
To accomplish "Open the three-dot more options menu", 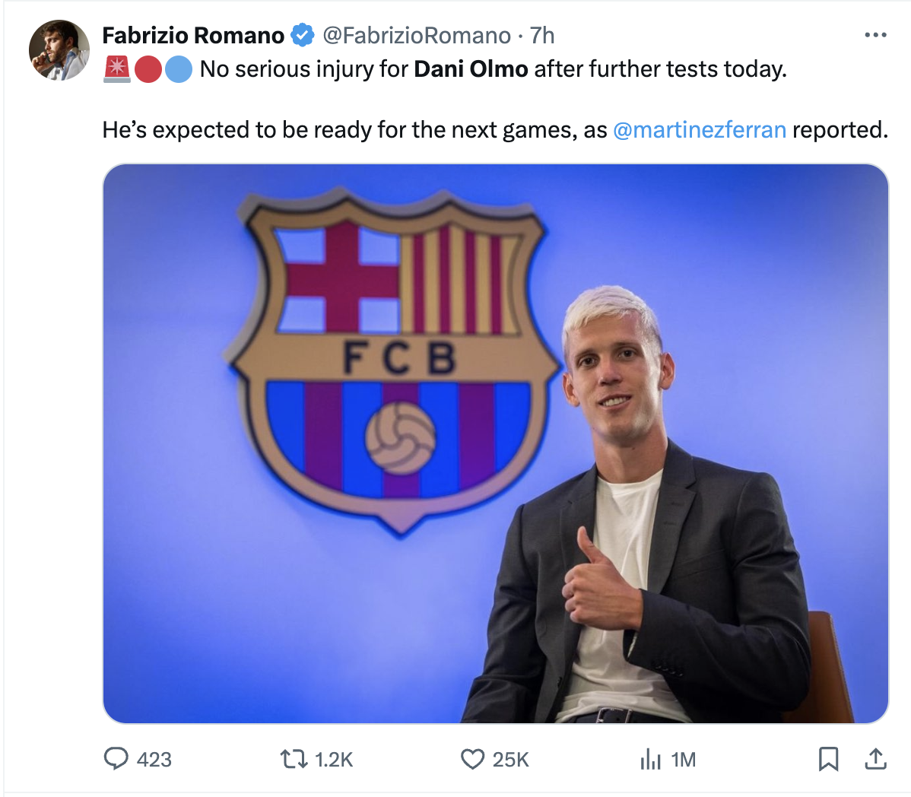I will click(x=875, y=36).
